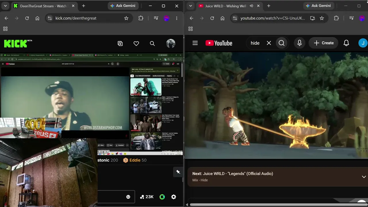The height and width of the screenshot is (207, 368).
Task: Start YouTube voice search with the microphone
Action: [300, 43]
